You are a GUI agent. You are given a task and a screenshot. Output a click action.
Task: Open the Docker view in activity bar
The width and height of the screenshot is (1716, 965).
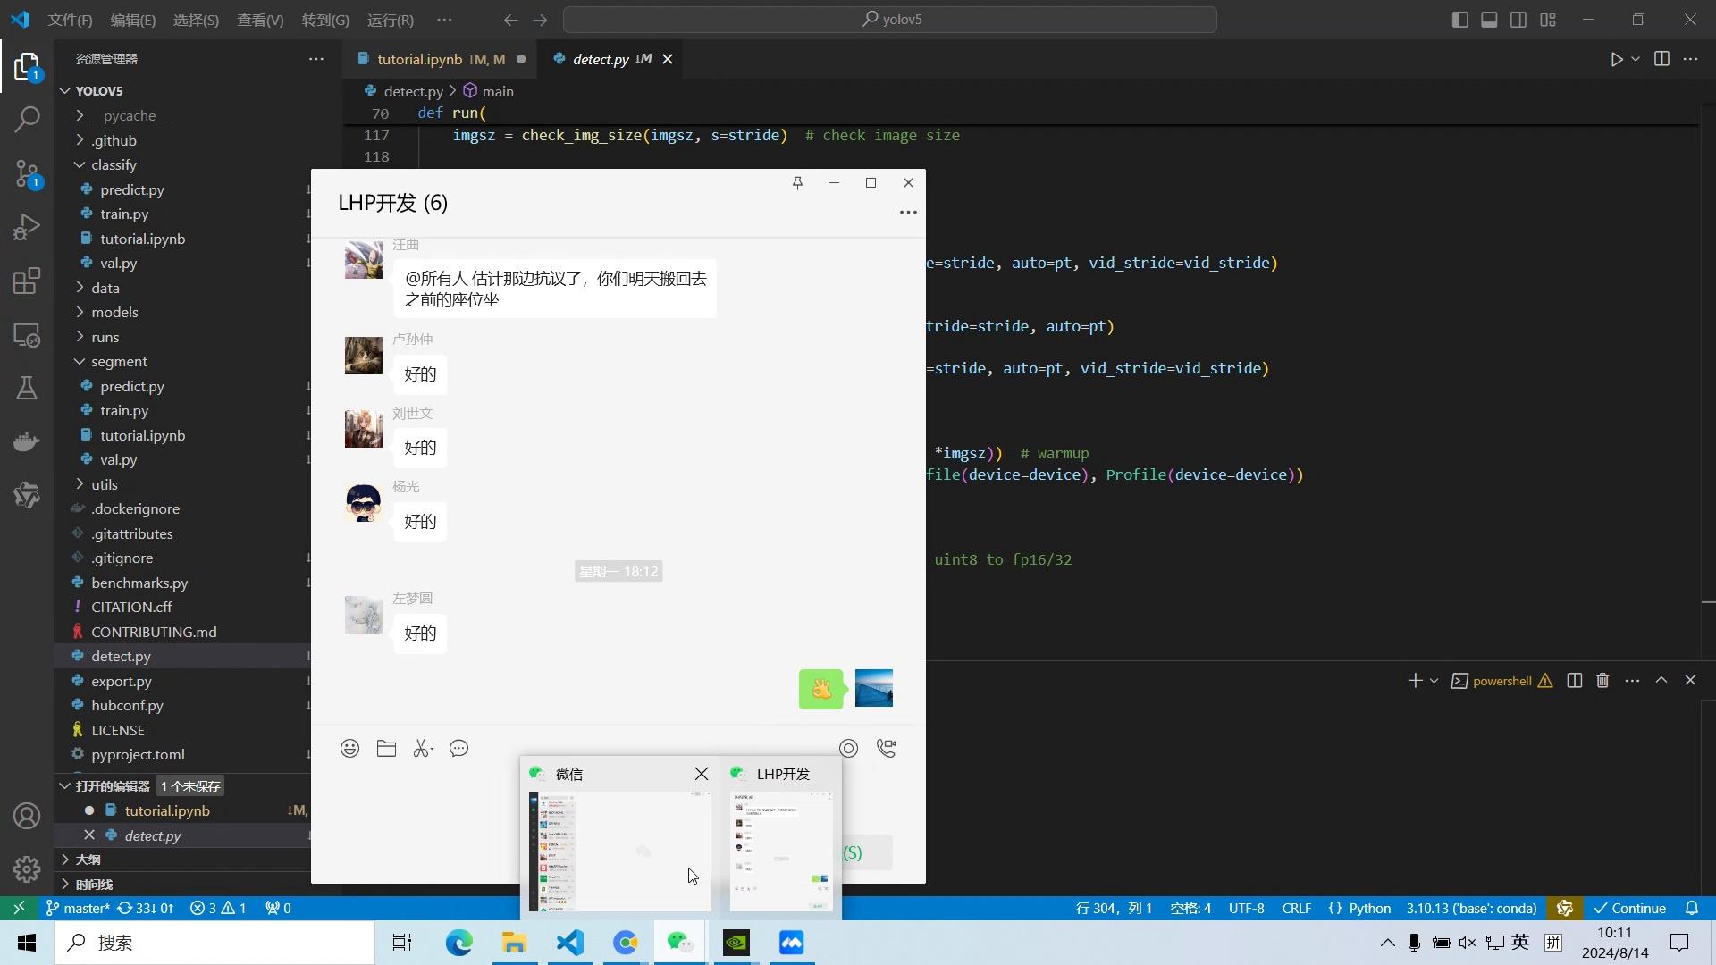[x=27, y=441]
